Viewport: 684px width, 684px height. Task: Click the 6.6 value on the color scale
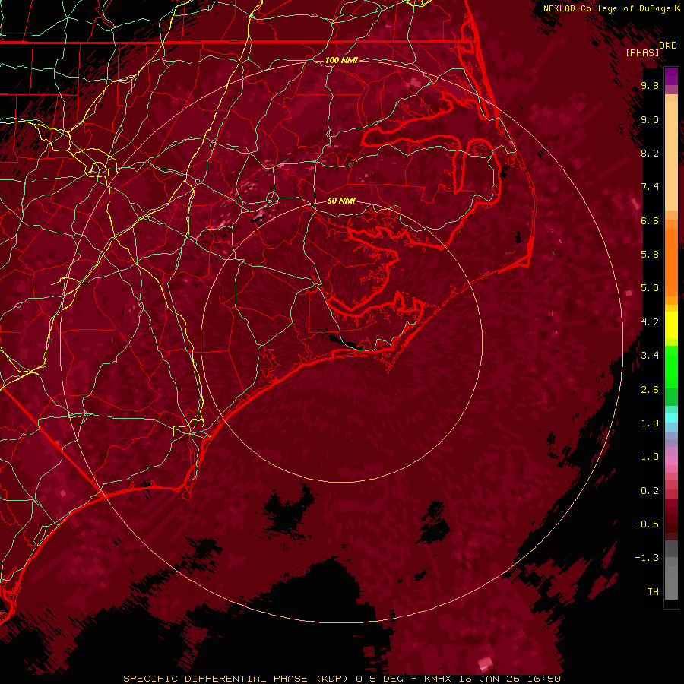click(x=650, y=221)
